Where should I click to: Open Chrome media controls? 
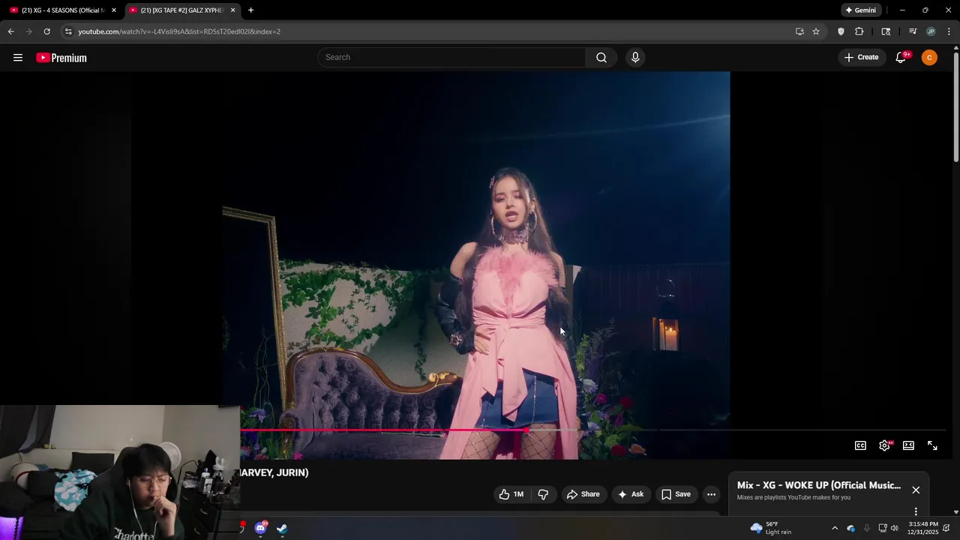913,31
